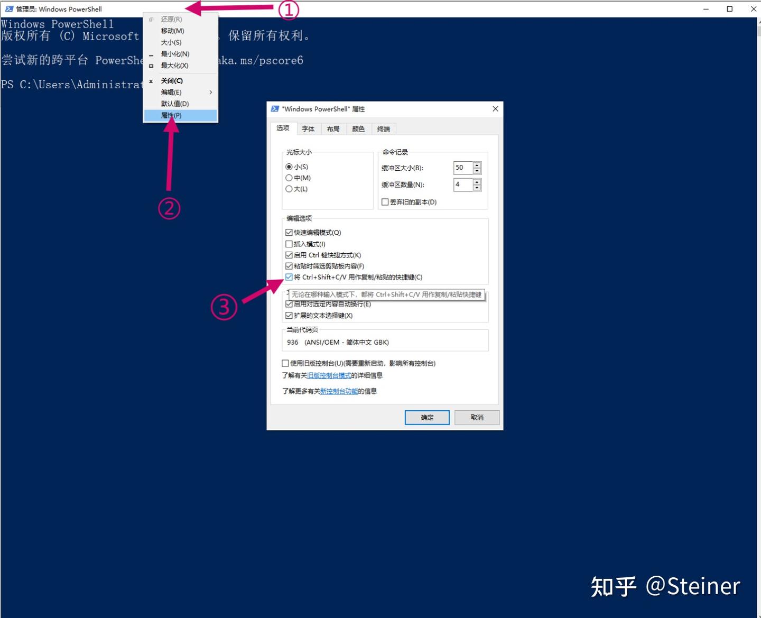761x618 pixels.
Task: Select the 中(M) cursor size radio button
Action: click(290, 178)
